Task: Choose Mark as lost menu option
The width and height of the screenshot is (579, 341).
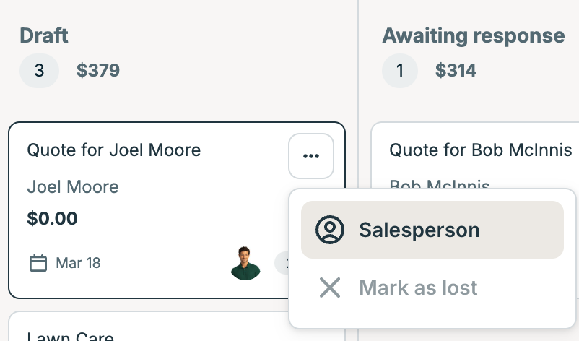Action: [418, 288]
